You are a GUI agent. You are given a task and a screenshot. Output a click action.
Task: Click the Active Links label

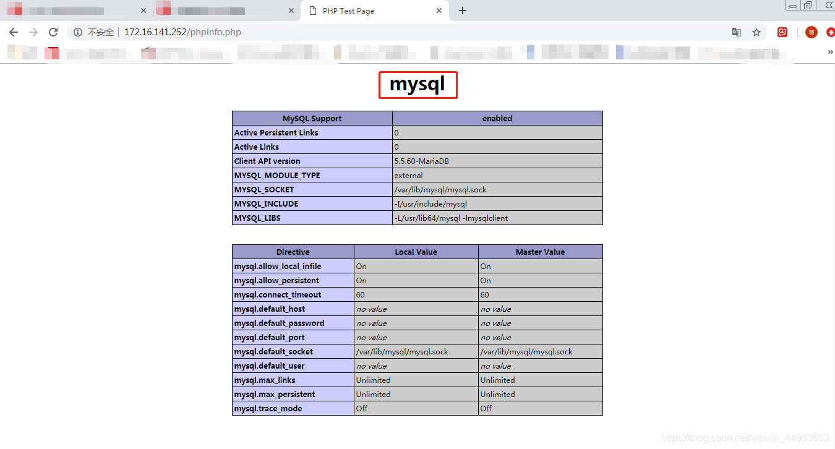coord(257,147)
